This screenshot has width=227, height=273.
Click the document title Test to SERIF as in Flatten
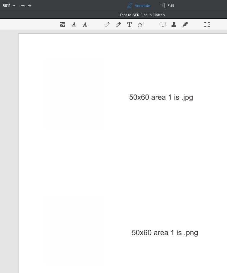tap(142, 15)
